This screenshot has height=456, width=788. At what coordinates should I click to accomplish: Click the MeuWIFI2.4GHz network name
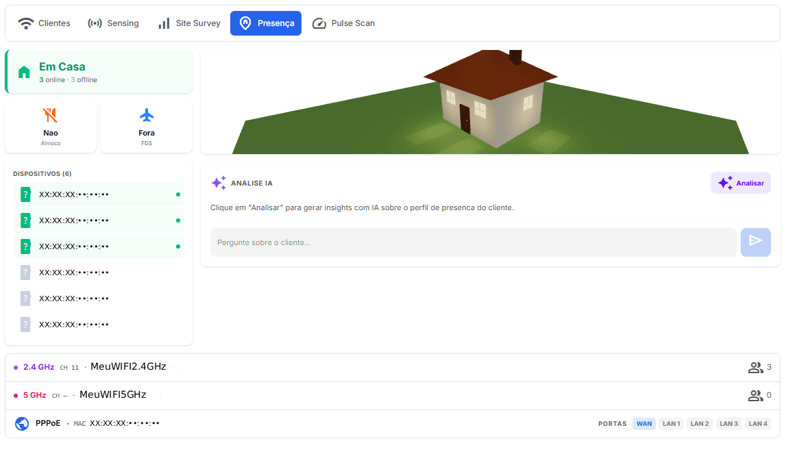pyautogui.click(x=128, y=366)
